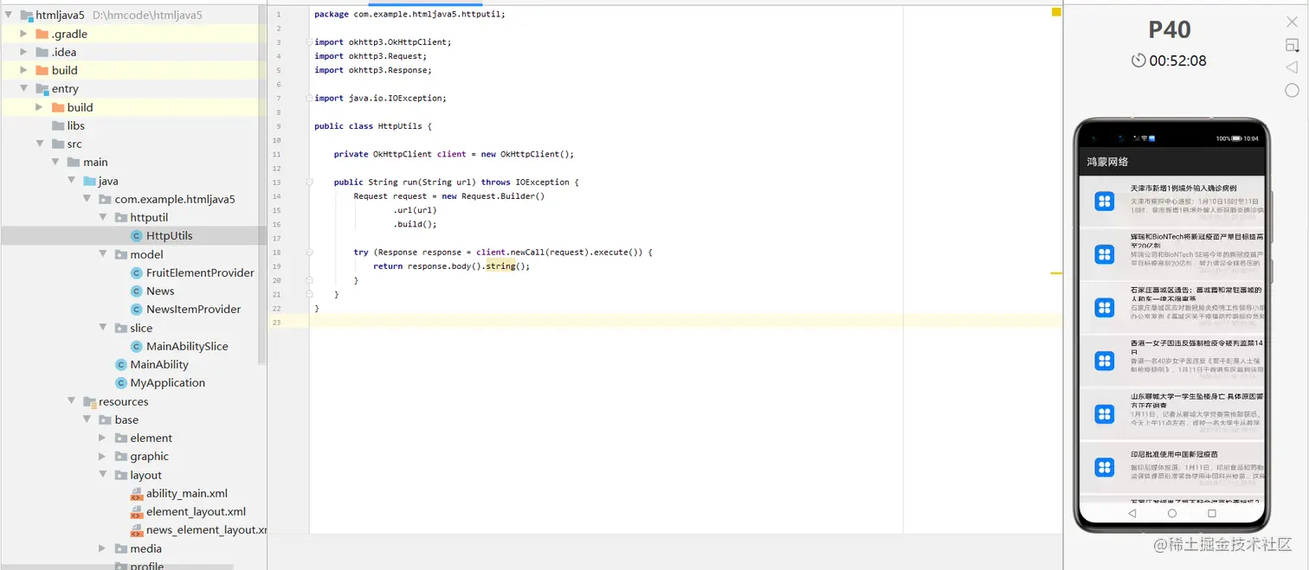Open the News class file

(160, 291)
